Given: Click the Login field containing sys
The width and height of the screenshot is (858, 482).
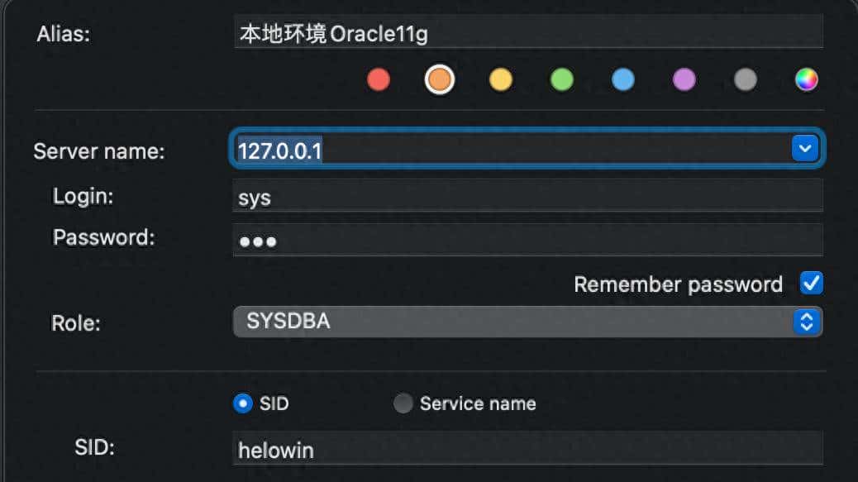Looking at the screenshot, I should [529, 195].
